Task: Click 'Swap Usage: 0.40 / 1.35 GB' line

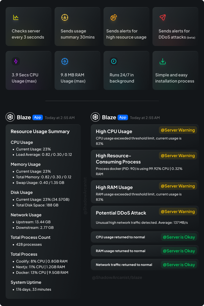Action: point(40,183)
